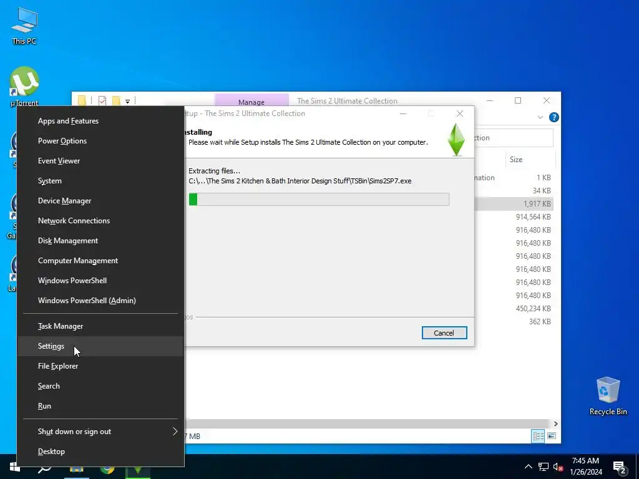Screen dimensions: 639x479
Task: Open Computer Management
Action: click(100, 261)
